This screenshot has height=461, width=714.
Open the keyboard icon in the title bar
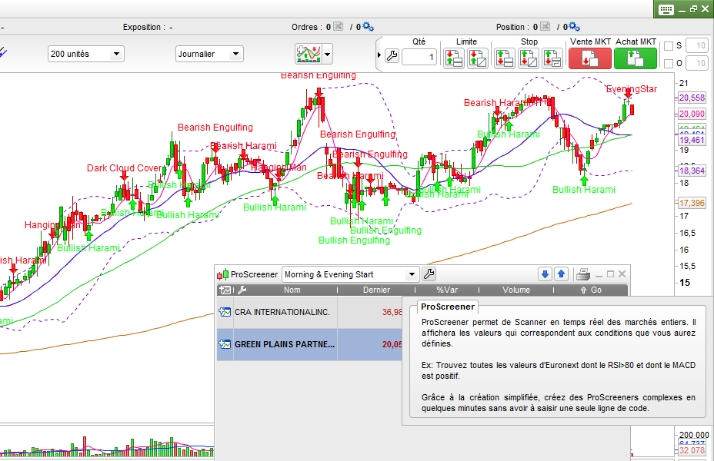pos(666,9)
